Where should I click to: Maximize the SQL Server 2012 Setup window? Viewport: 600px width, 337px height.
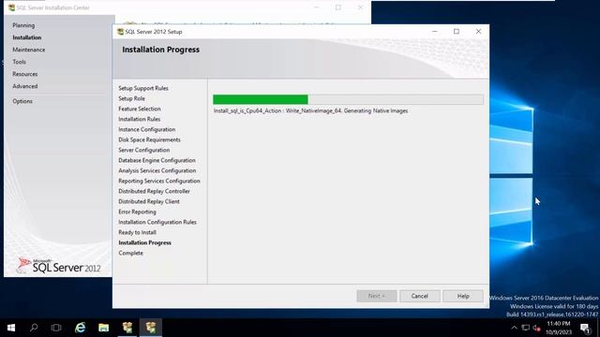457,31
